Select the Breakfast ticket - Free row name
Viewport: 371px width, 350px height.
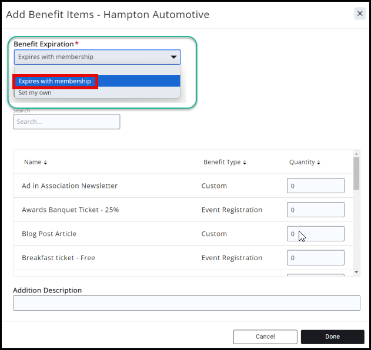click(x=58, y=258)
